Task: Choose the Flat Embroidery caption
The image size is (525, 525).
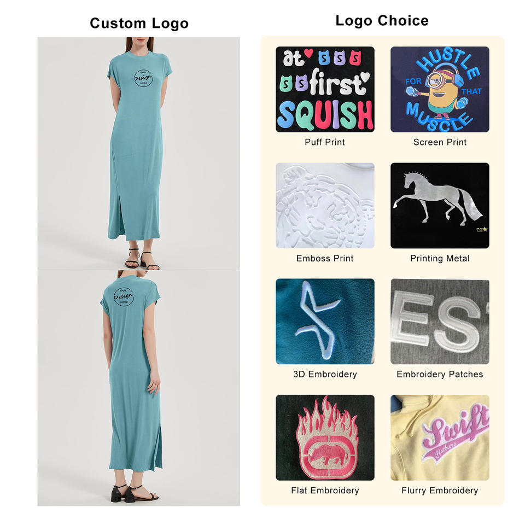Action: click(325, 491)
